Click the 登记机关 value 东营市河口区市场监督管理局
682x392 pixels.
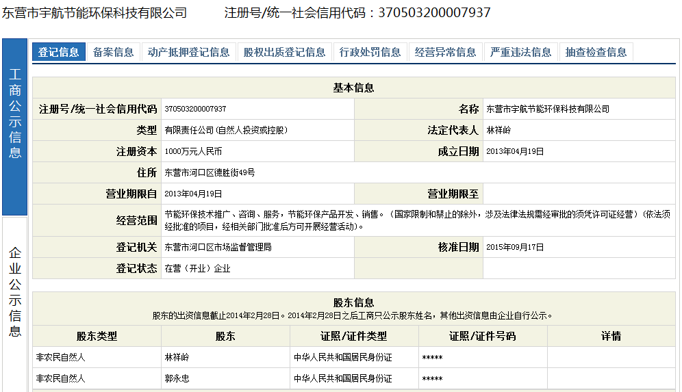(218, 247)
